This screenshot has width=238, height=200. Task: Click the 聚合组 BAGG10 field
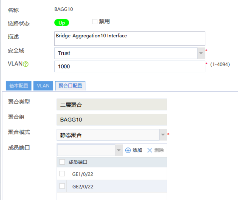112,120
